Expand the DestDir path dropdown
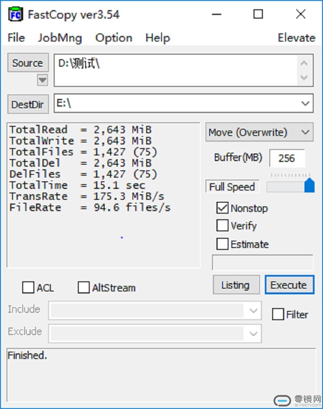323x409 pixels. pos(305,104)
